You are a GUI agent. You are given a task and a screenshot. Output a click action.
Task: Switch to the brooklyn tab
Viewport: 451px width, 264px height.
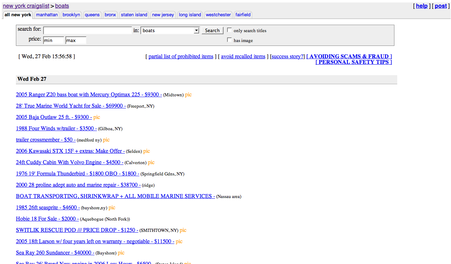pos(71,15)
